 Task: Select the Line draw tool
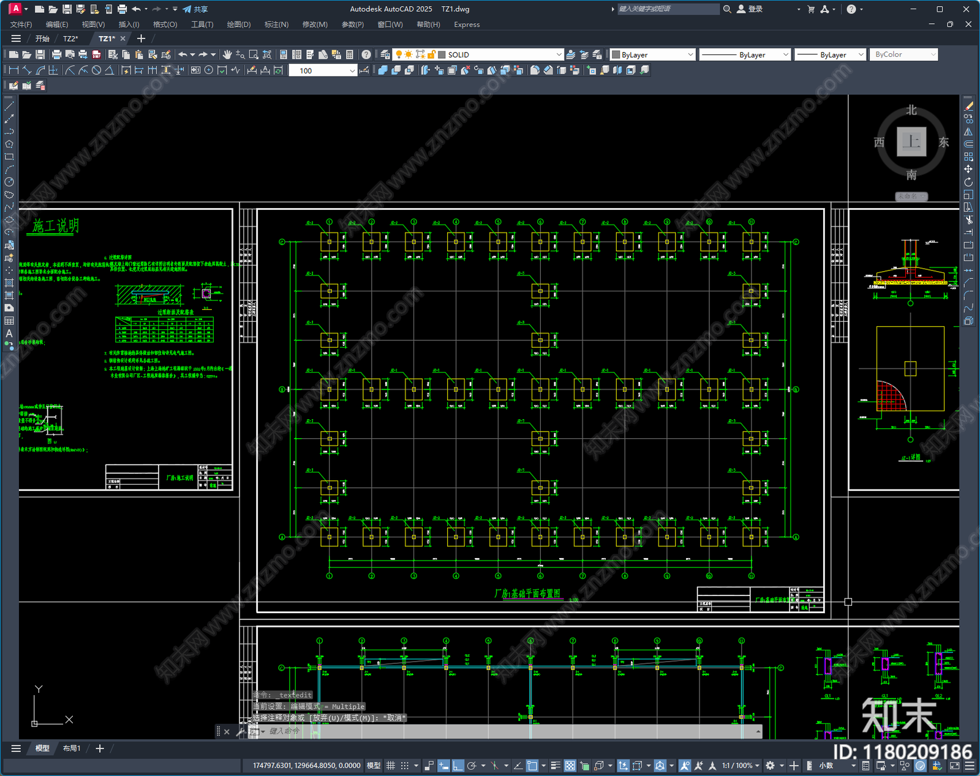[9, 106]
